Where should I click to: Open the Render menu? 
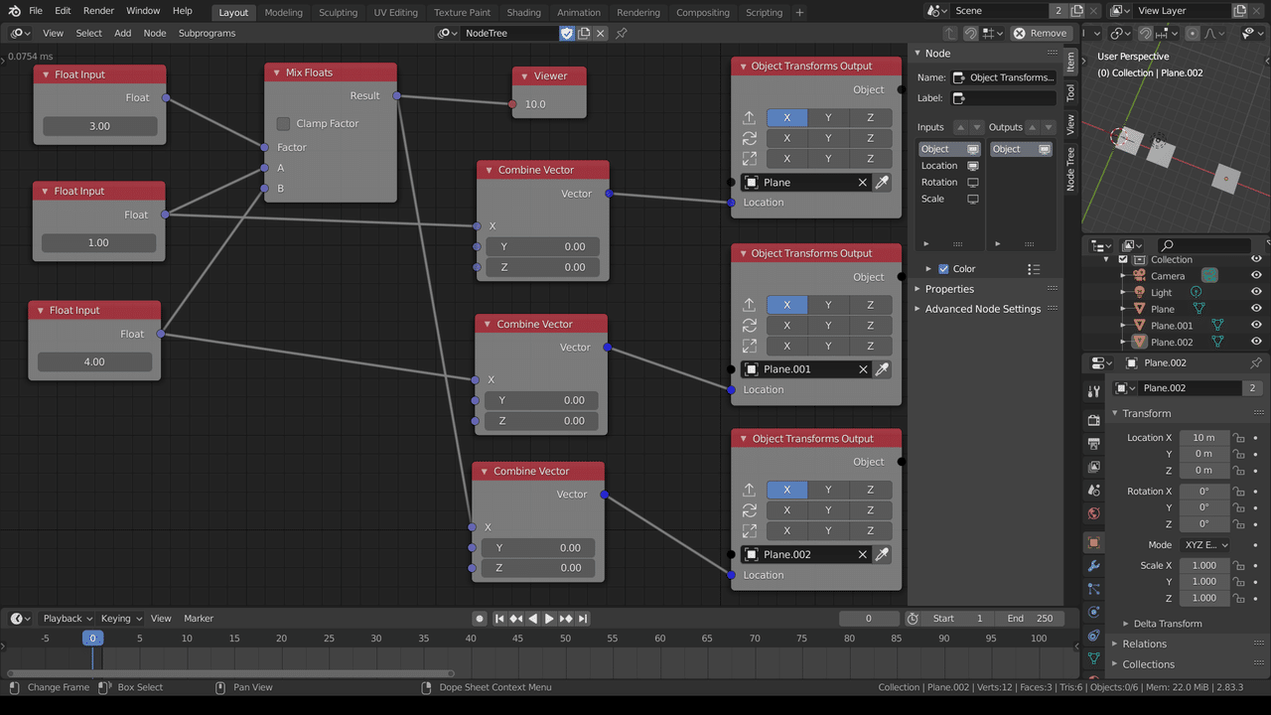[x=98, y=11]
